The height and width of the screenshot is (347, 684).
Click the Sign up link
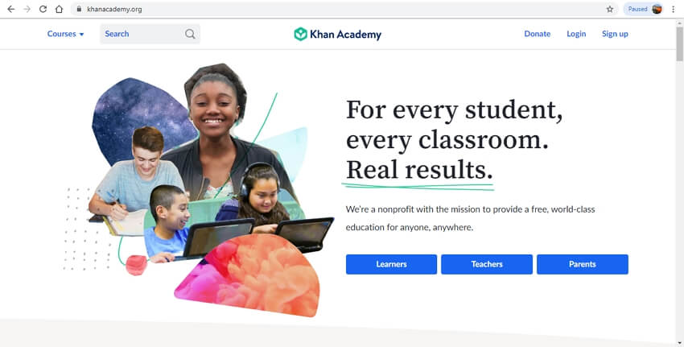point(615,34)
